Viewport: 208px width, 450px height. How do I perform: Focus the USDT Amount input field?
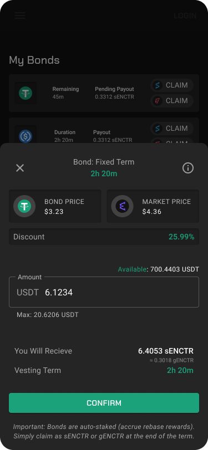[104, 292]
